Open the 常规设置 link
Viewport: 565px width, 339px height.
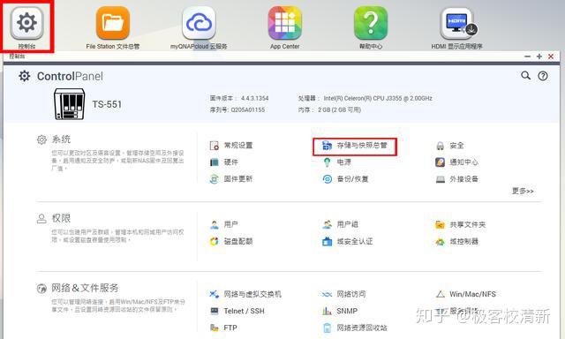coord(238,146)
